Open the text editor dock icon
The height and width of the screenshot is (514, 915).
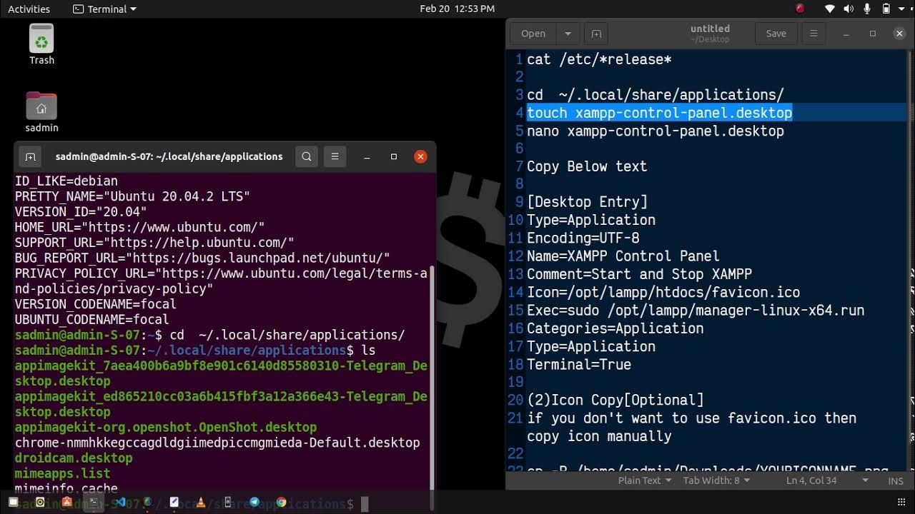174,503
